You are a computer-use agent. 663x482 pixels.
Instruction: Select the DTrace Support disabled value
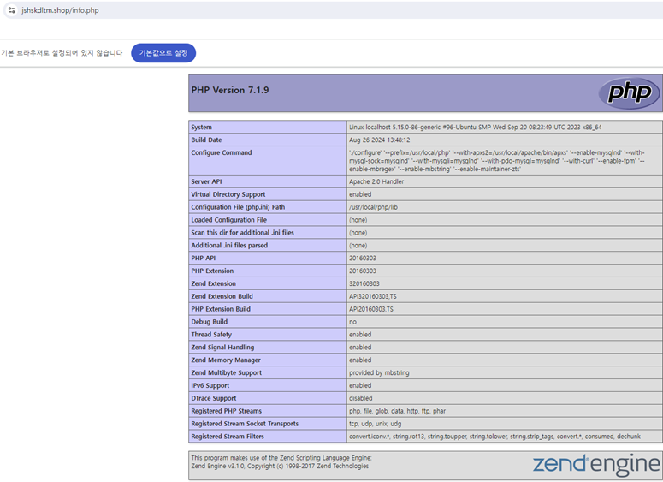[x=360, y=398]
